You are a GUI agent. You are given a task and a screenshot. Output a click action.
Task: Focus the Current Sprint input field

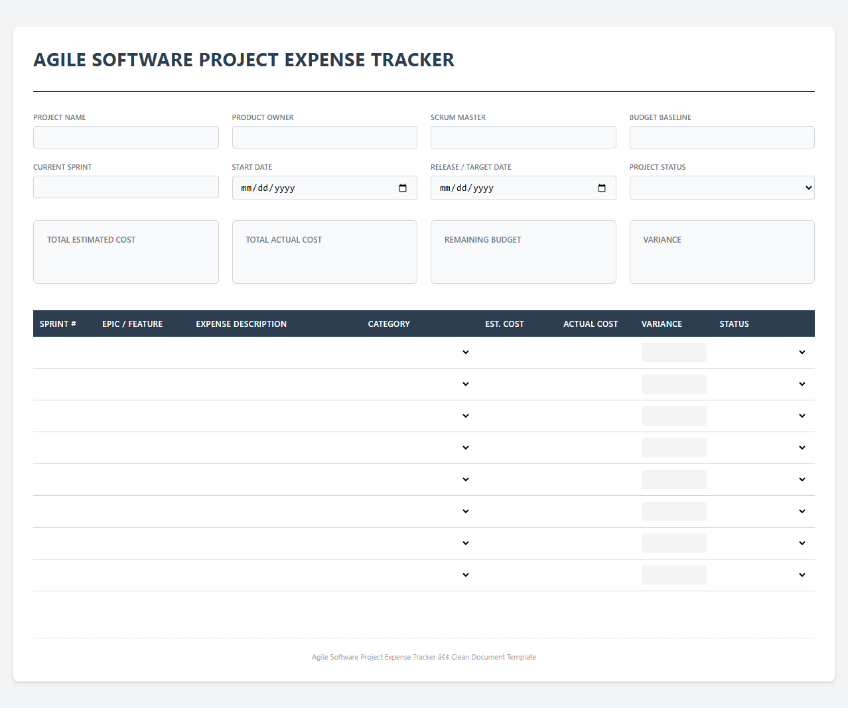coord(126,187)
